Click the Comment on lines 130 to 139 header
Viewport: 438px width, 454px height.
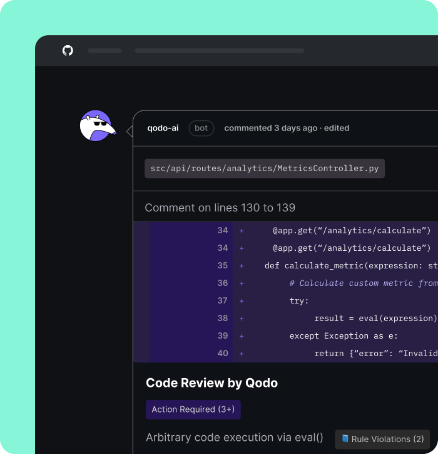click(220, 208)
